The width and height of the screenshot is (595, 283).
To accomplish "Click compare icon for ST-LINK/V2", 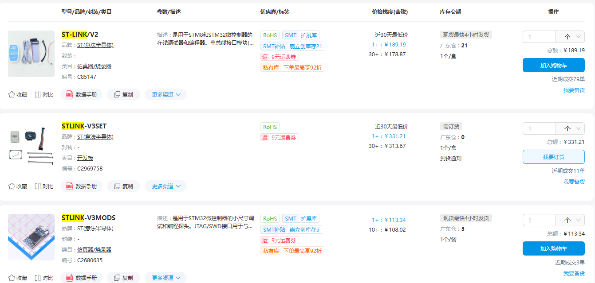I will click(44, 94).
